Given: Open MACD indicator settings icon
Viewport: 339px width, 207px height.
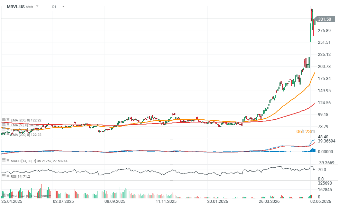Looking at the screenshot, I should pyautogui.click(x=4, y=160).
